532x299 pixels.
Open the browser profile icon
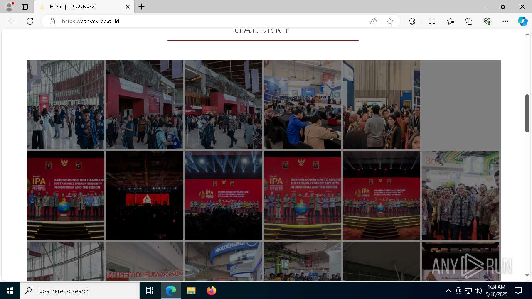point(9,7)
